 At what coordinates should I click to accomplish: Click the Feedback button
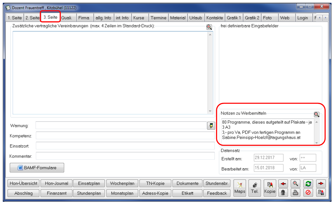click(x=217, y=193)
